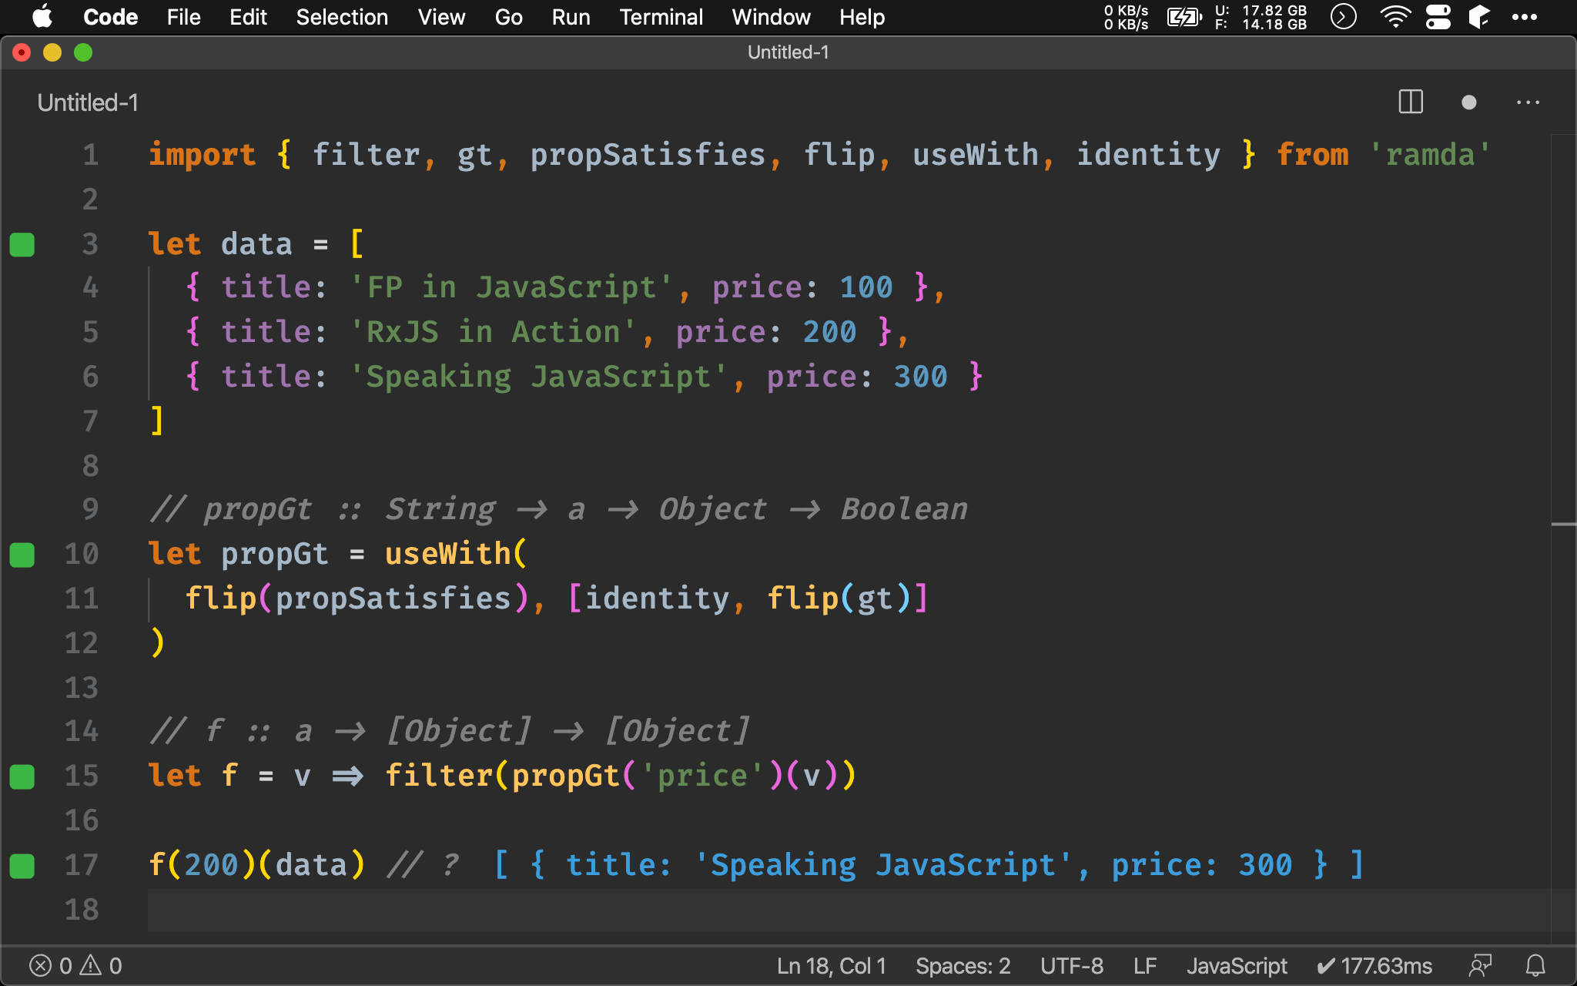Viewport: 1577px width, 986px height.
Task: Click filter call on line 15
Action: [439, 776]
